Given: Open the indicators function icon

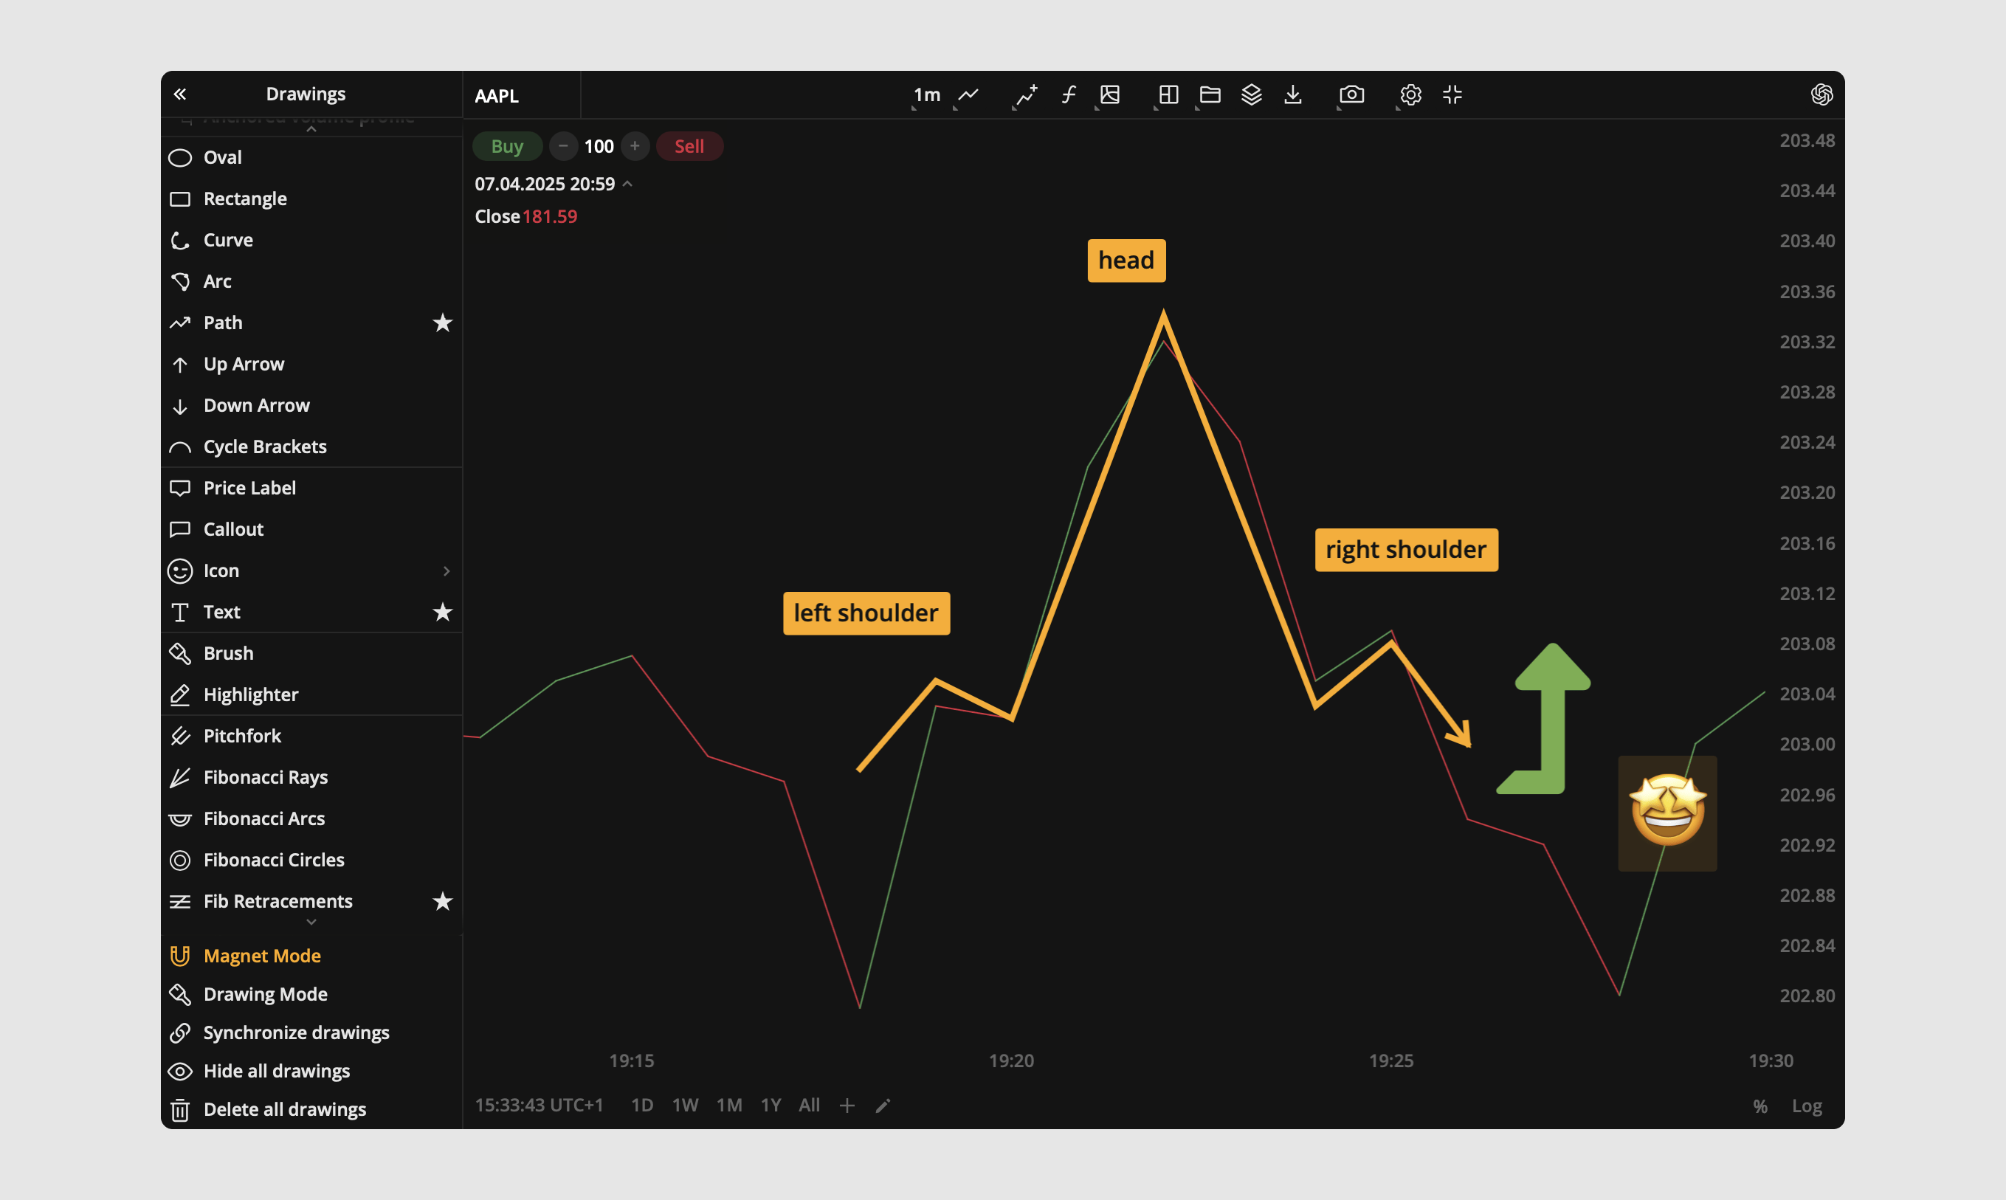Looking at the screenshot, I should [1068, 94].
